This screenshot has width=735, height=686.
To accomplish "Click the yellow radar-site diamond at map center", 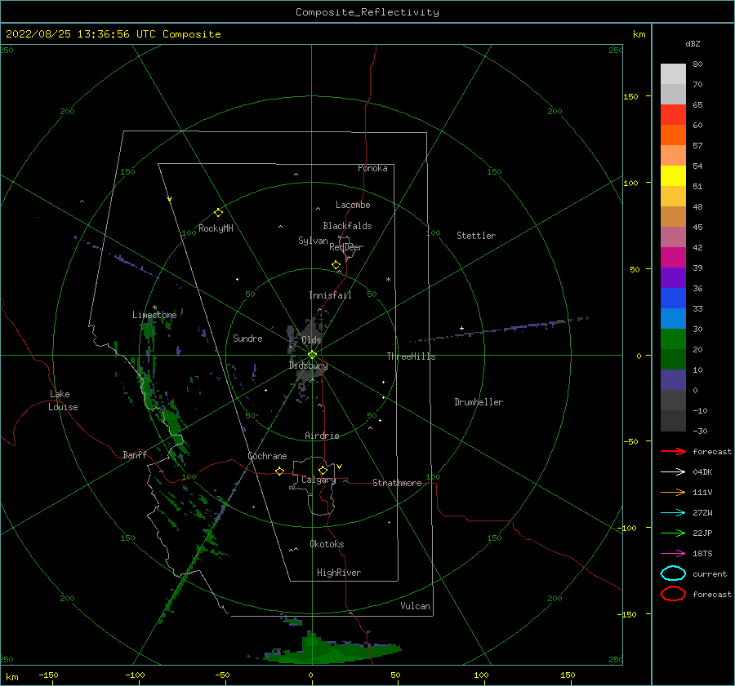I will click(x=312, y=355).
